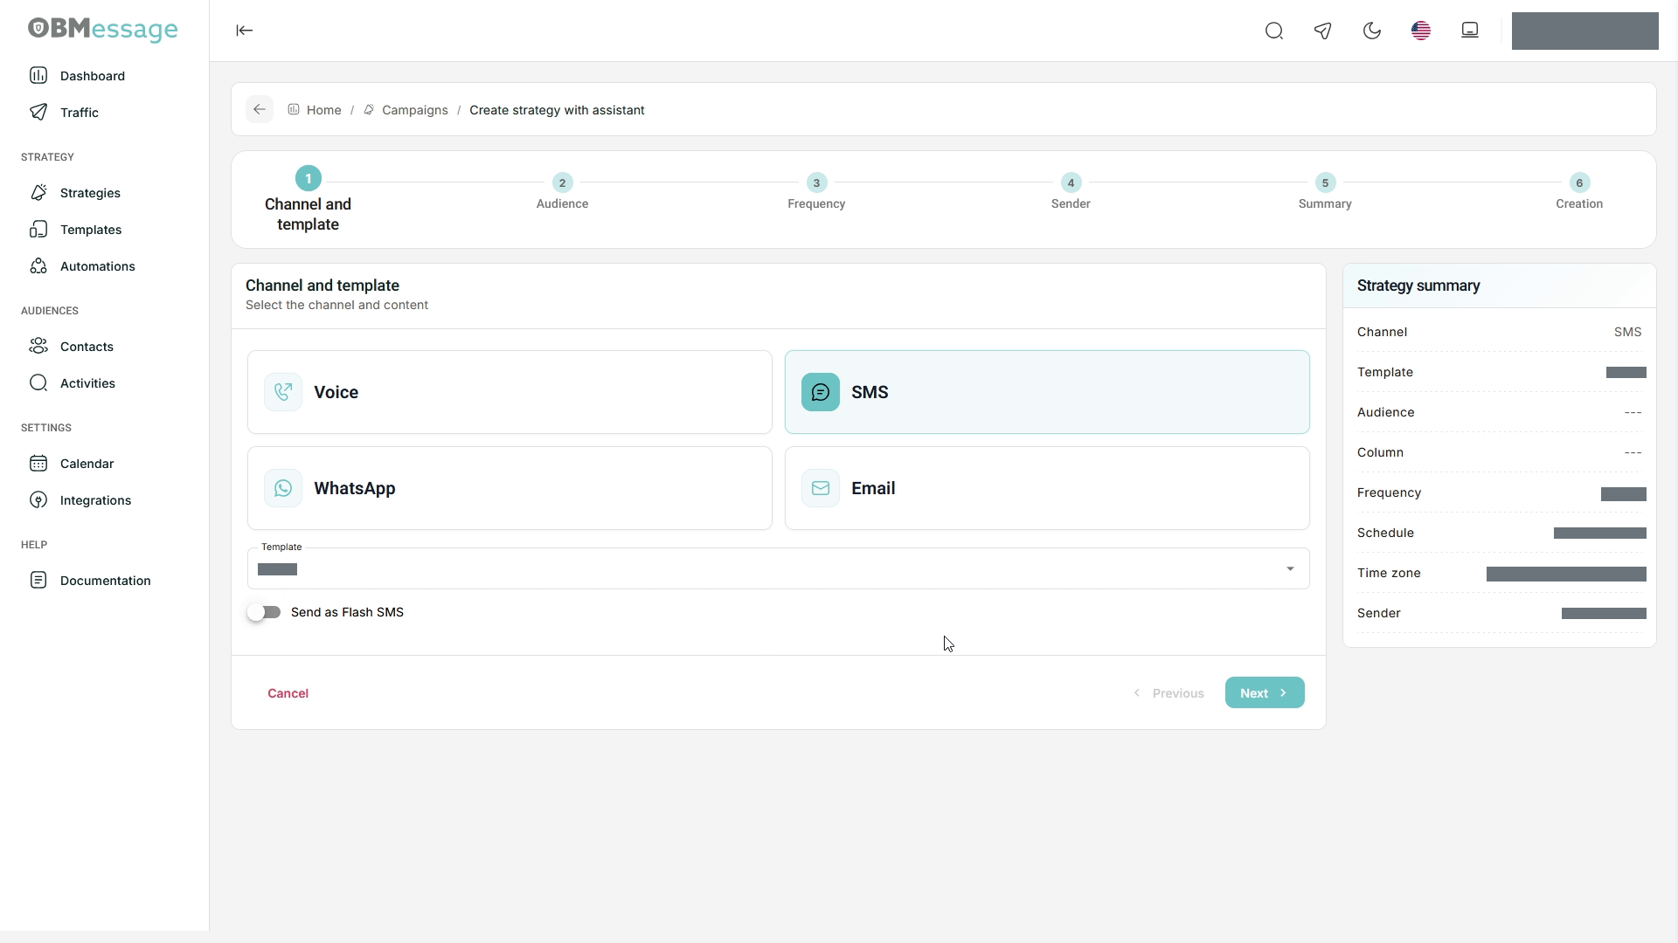The height and width of the screenshot is (943, 1678).
Task: Open the Template dropdown arrow
Action: pos(1290,569)
